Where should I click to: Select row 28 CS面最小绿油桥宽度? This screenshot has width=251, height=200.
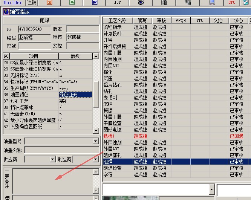tap(48, 63)
